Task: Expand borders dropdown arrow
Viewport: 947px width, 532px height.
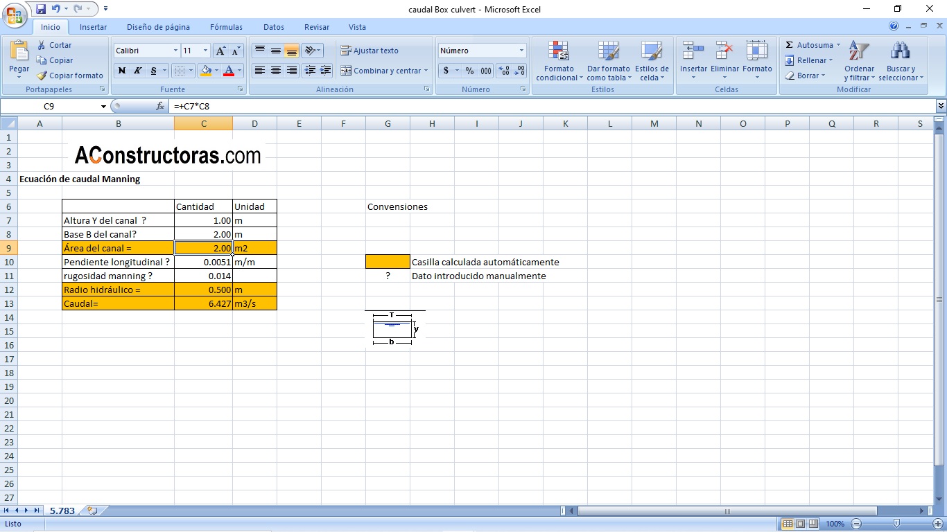Action: (191, 71)
